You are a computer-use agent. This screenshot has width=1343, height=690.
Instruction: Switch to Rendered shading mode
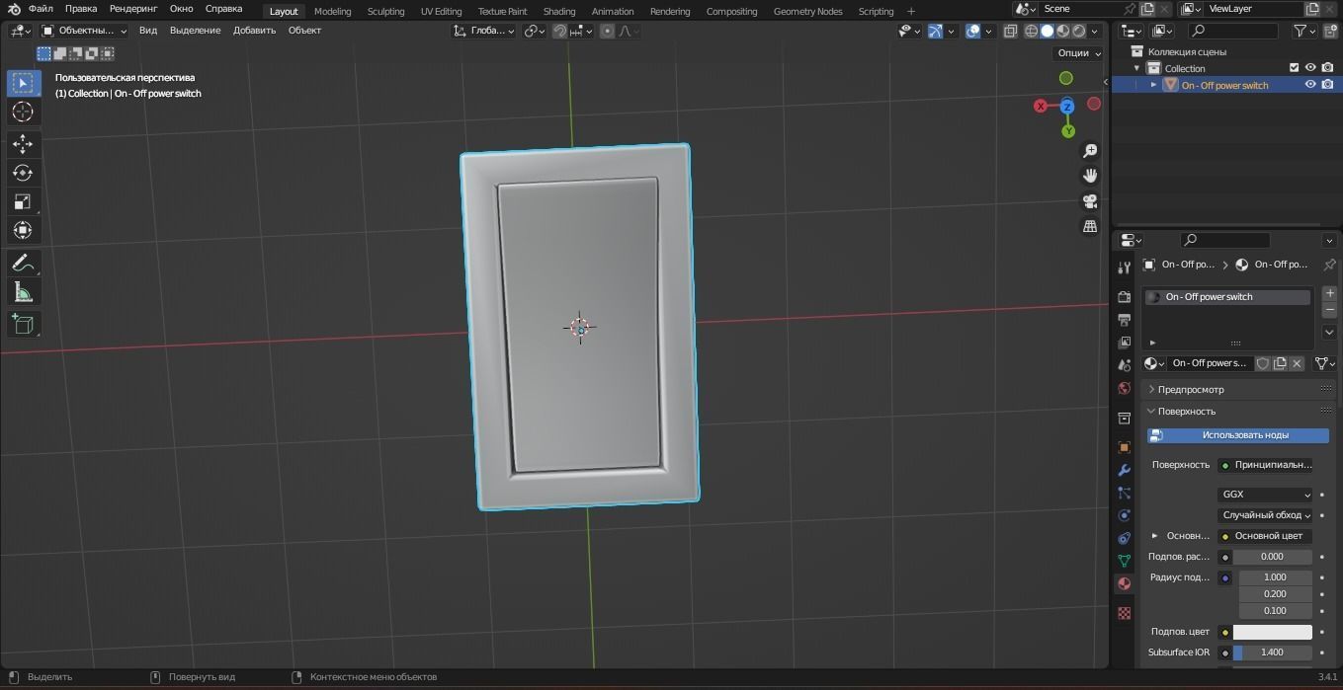pos(1078,31)
